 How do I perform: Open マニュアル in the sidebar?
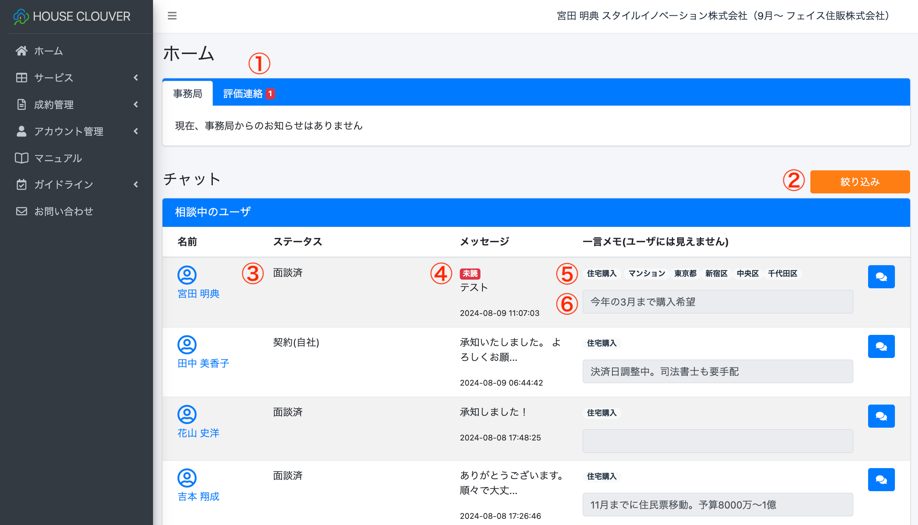click(x=58, y=158)
